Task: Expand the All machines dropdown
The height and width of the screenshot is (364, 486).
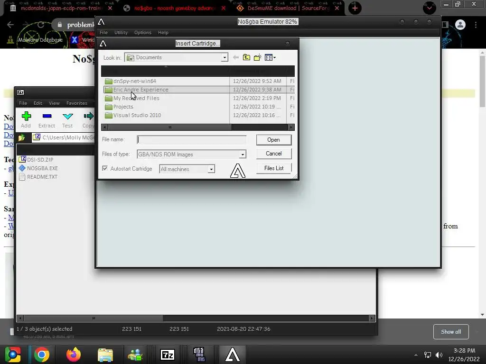Action: click(211, 169)
